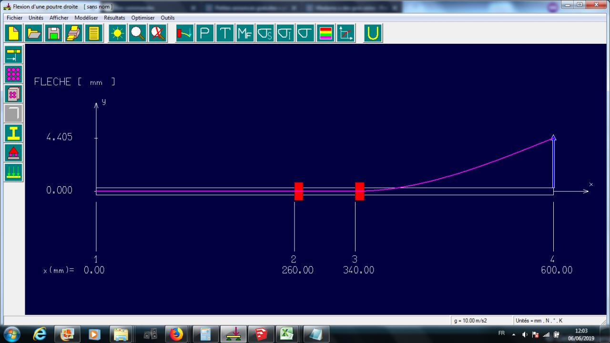Show the sigma I stress diagram
The image size is (610, 343).
pos(285,33)
